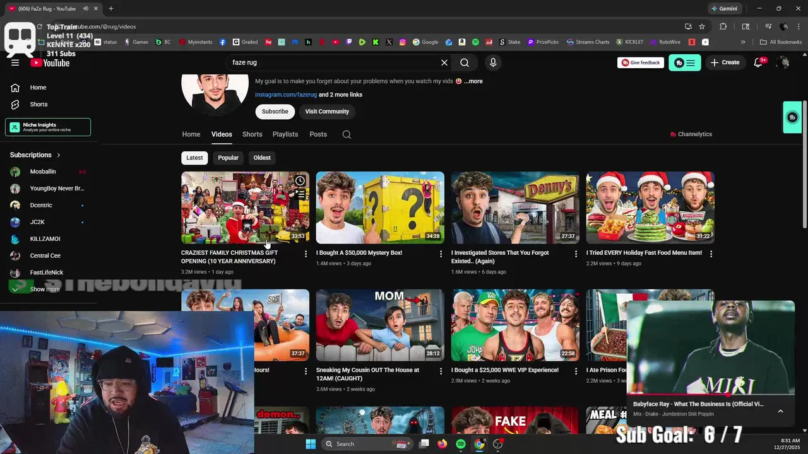Click the OBS icon in the taskbar
Image resolution: width=808 pixels, height=454 pixels.
pos(497,444)
